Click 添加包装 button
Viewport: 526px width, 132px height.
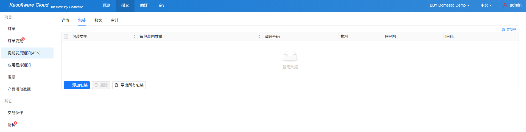point(77,85)
